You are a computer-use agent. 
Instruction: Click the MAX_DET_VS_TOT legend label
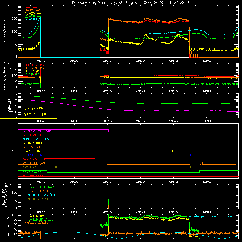point(38,222)
